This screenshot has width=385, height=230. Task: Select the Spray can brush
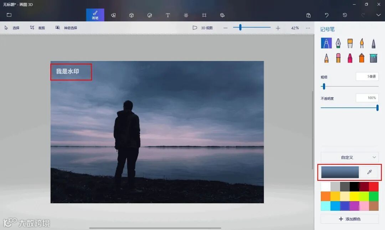(362, 58)
